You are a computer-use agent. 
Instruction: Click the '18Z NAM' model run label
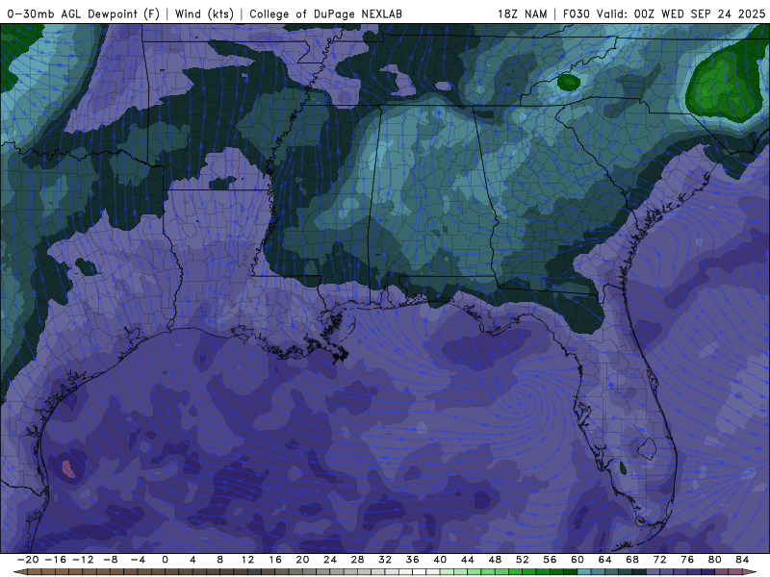tap(522, 13)
